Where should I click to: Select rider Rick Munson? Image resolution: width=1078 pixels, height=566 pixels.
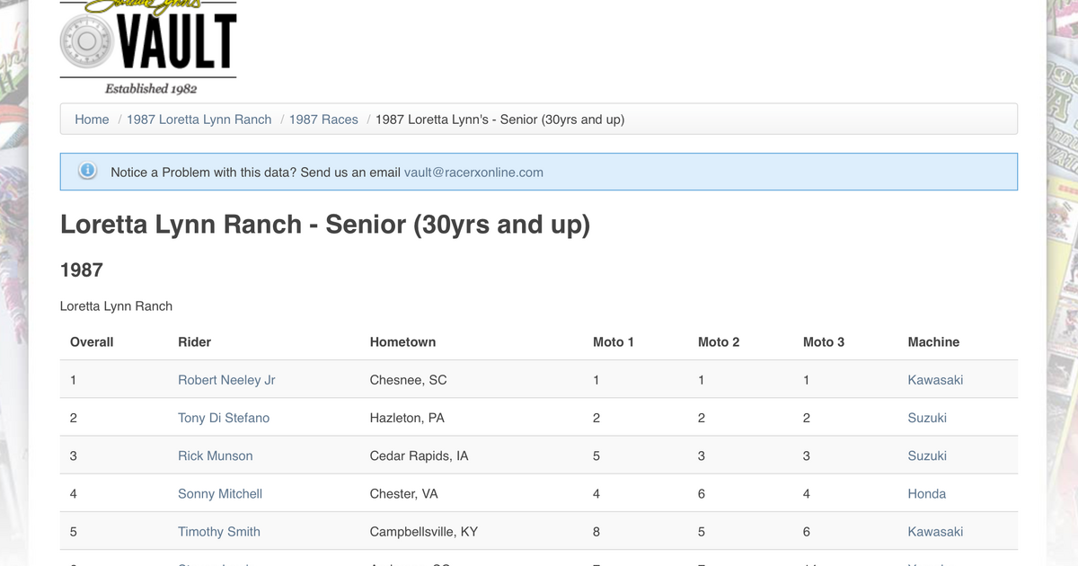(215, 455)
